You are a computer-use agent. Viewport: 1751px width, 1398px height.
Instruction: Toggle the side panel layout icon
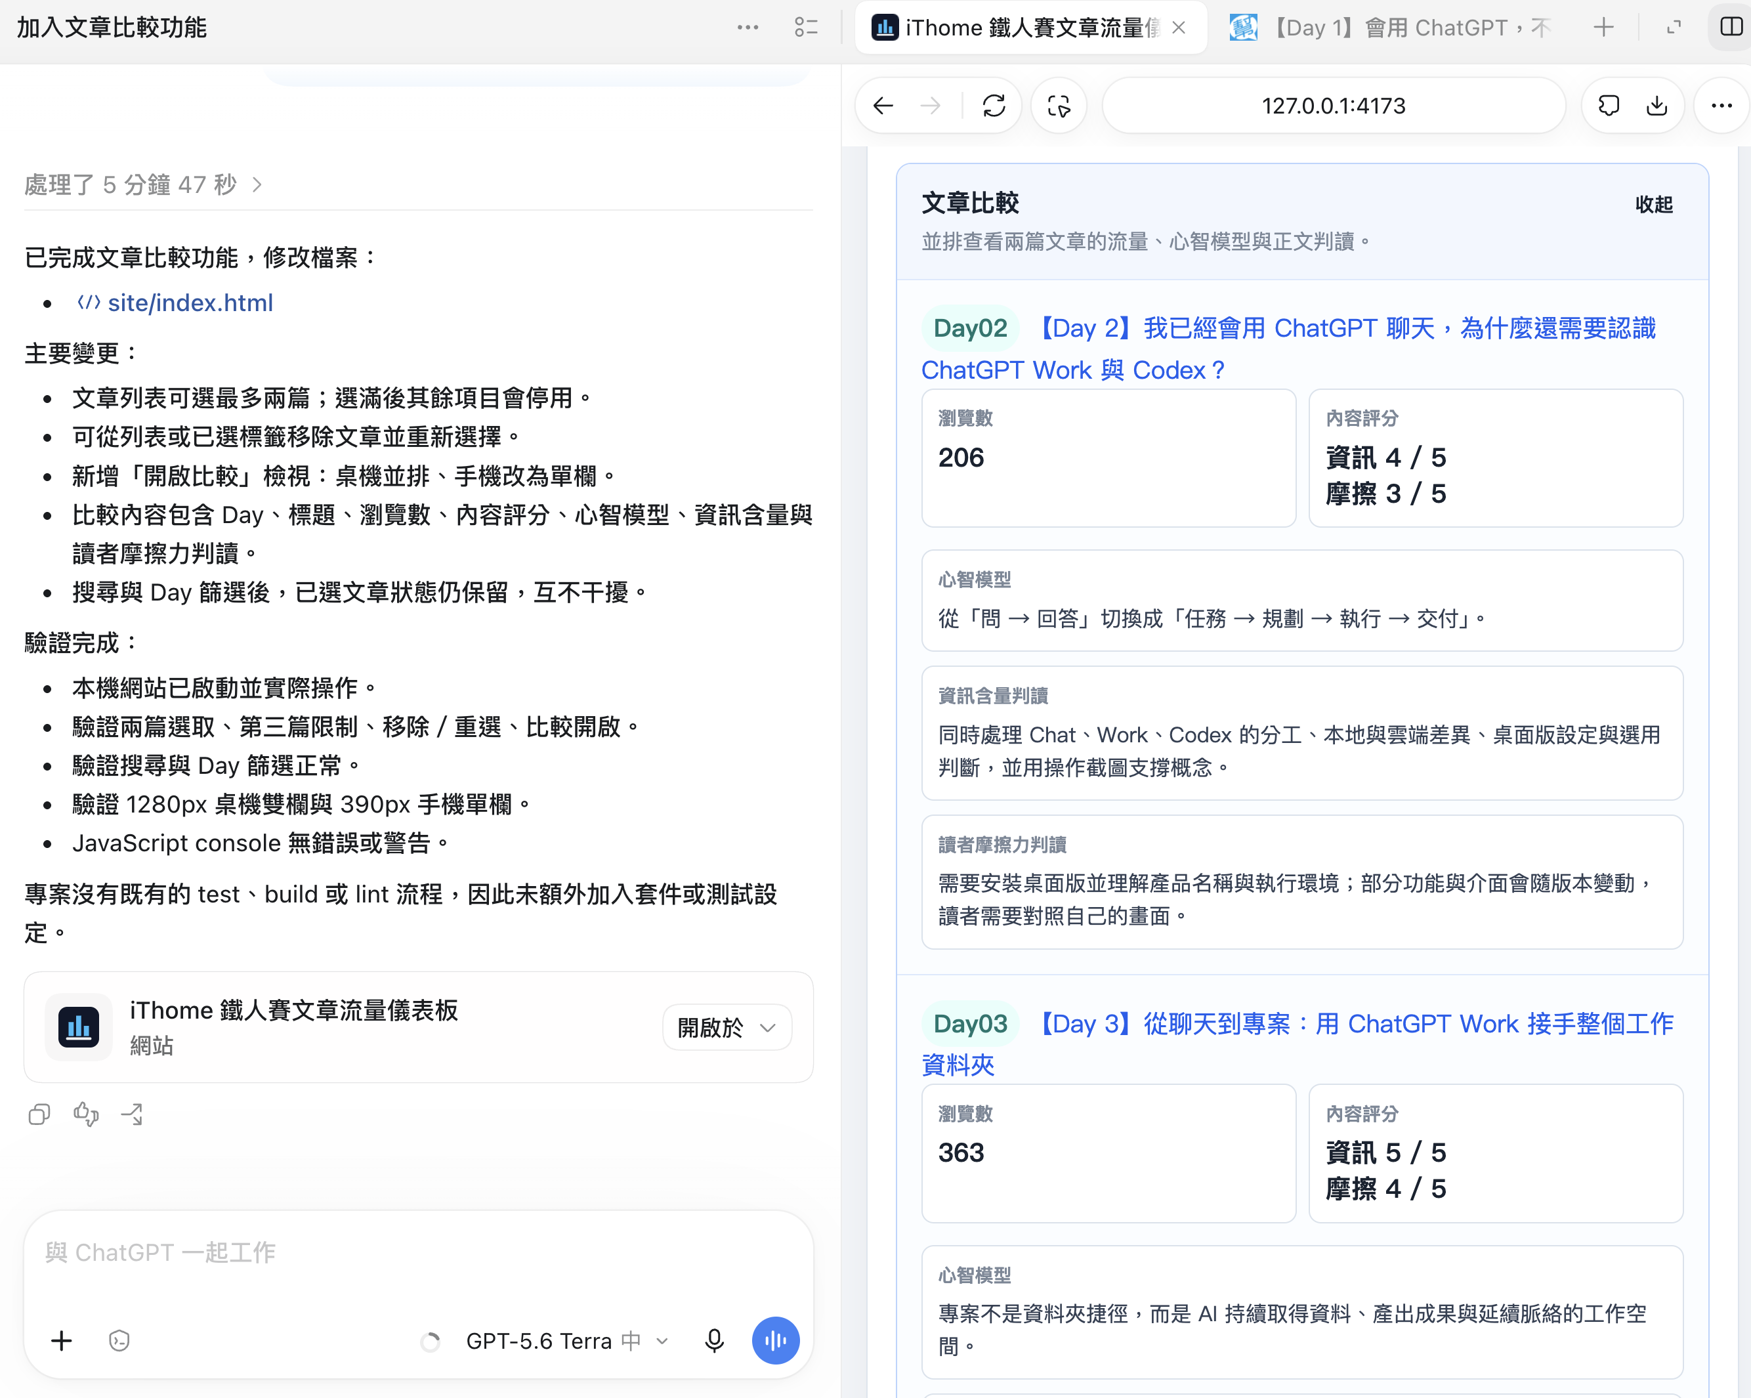click(1731, 28)
